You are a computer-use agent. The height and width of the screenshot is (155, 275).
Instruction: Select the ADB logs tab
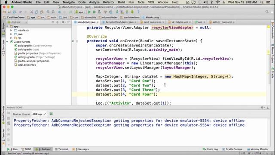[37, 114]
